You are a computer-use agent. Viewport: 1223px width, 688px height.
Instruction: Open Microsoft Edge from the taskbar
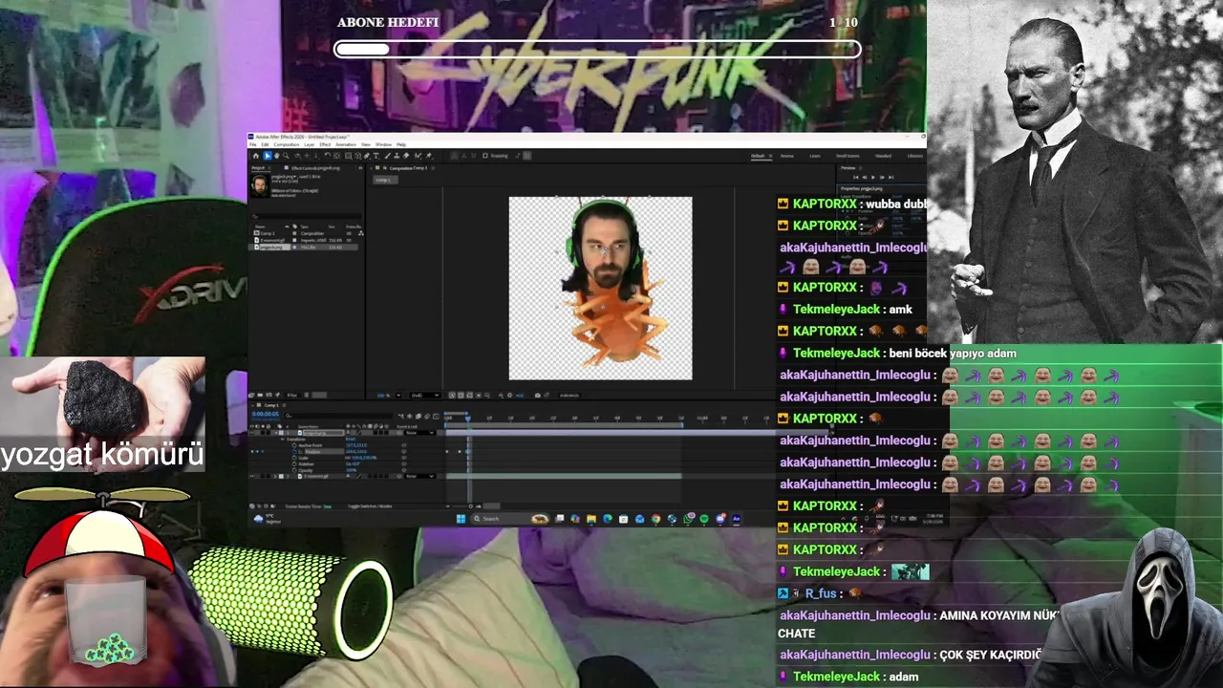pos(608,519)
